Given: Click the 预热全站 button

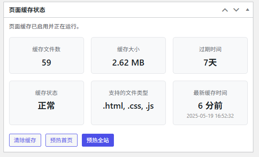Looking at the screenshot, I should coord(98,140).
